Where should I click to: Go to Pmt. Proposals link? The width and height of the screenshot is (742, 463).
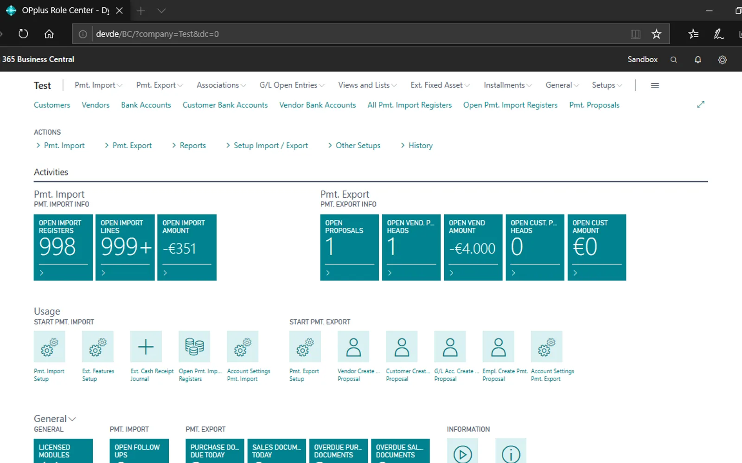(x=595, y=105)
